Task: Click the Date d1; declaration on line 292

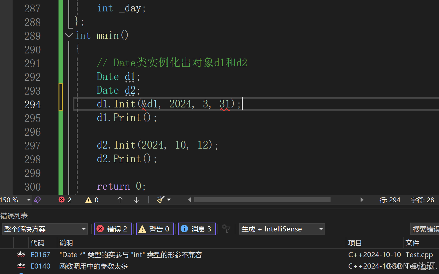Action: coord(118,77)
